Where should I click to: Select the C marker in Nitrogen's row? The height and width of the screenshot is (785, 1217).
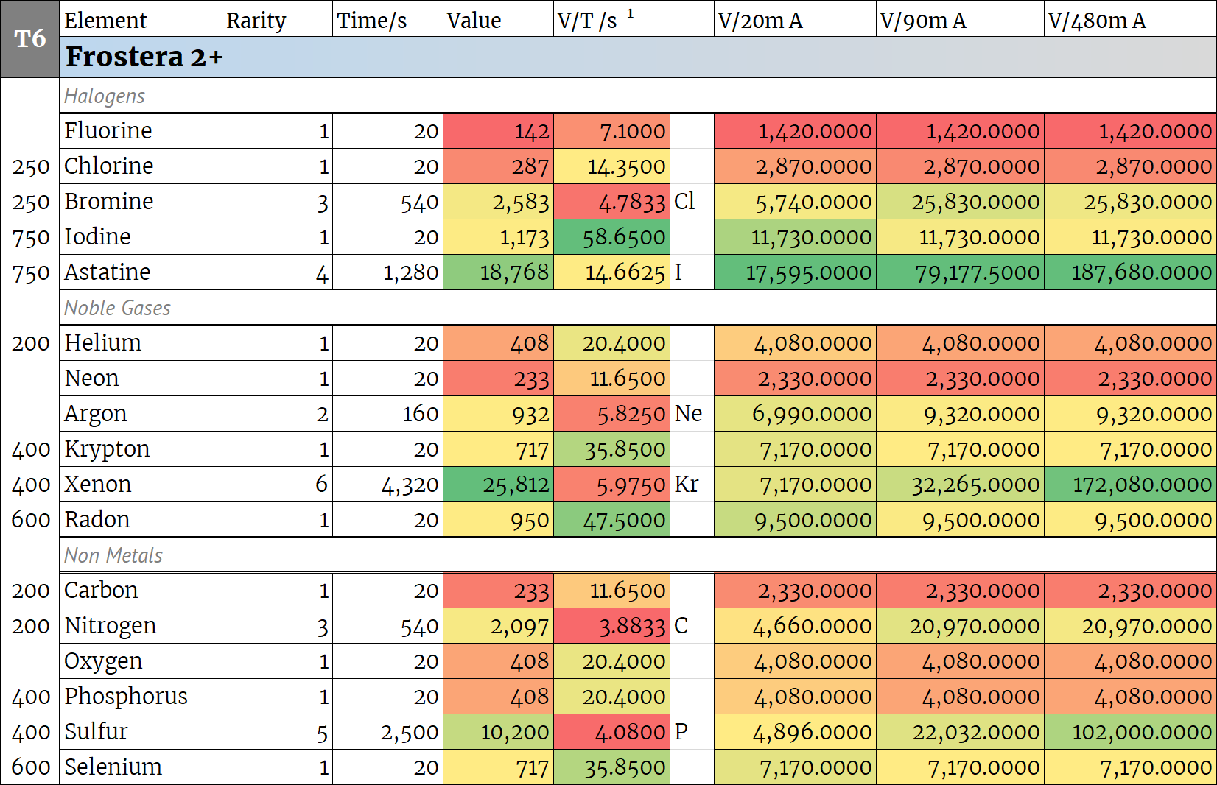[x=692, y=626]
